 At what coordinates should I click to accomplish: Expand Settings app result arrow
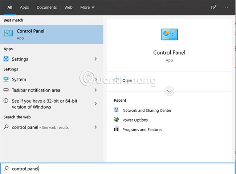pyautogui.click(x=95, y=59)
